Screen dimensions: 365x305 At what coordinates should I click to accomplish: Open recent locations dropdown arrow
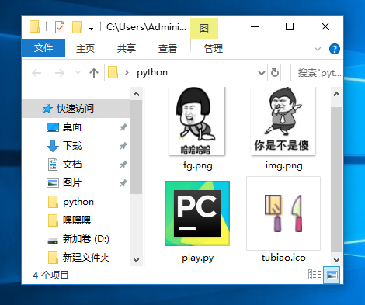click(78, 73)
